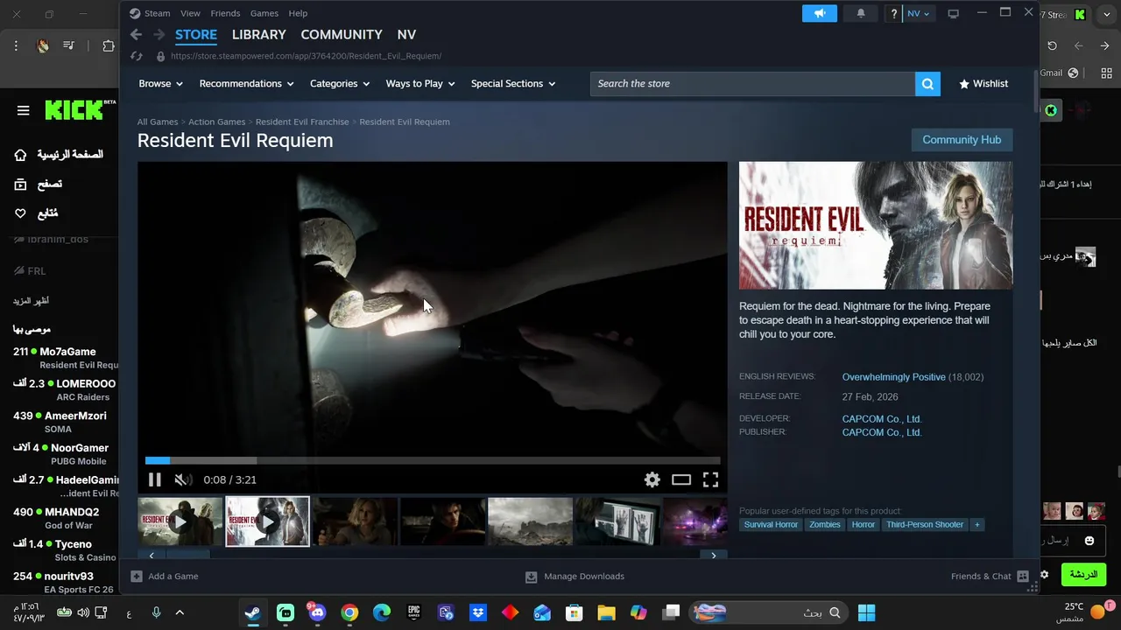Open Discord from the taskbar

pyautogui.click(x=316, y=612)
